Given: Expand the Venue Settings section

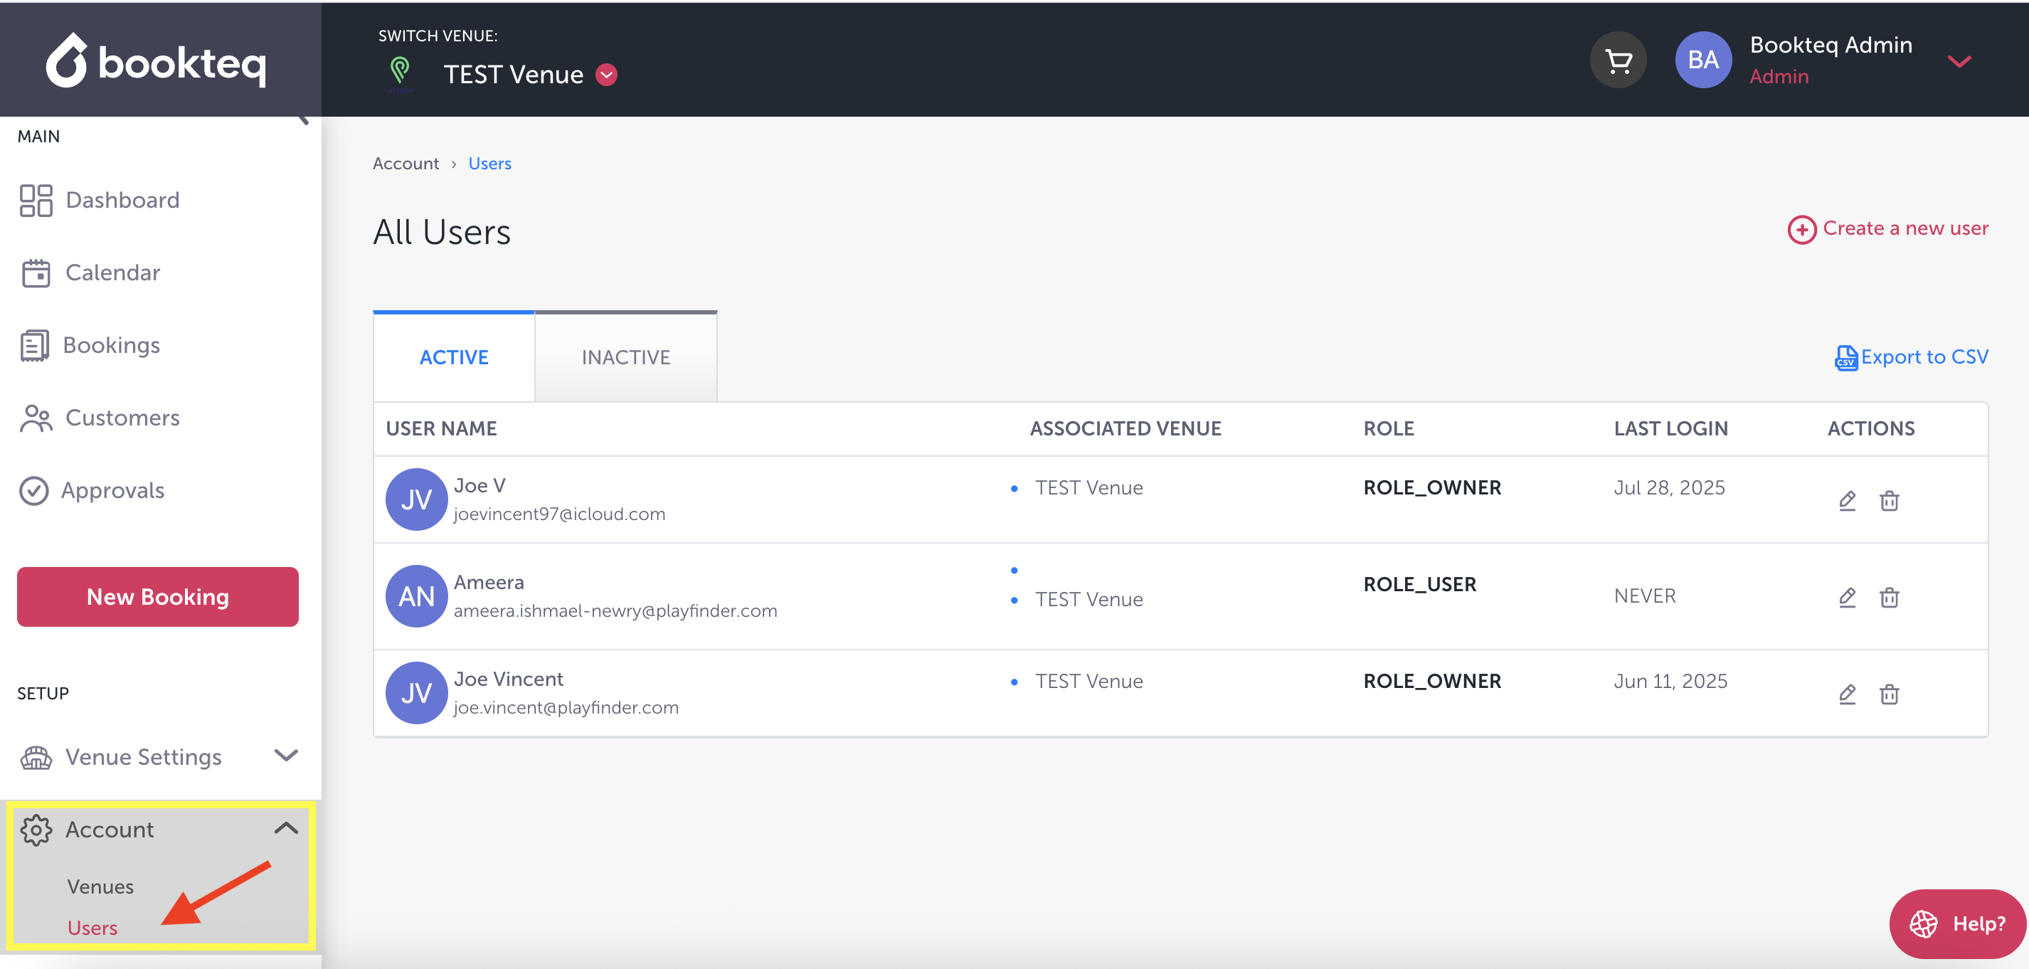Looking at the screenshot, I should pos(286,756).
